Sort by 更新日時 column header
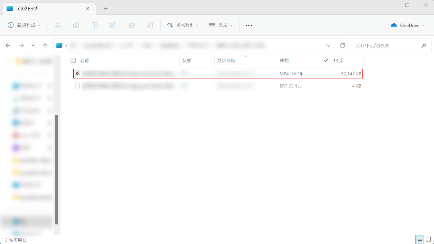Screen dimensions: 434x244 (226, 60)
